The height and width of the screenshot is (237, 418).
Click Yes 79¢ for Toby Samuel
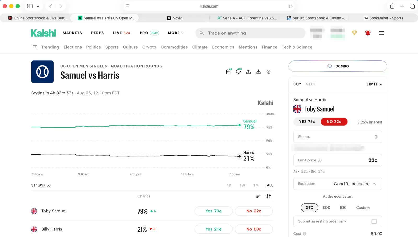(213, 211)
